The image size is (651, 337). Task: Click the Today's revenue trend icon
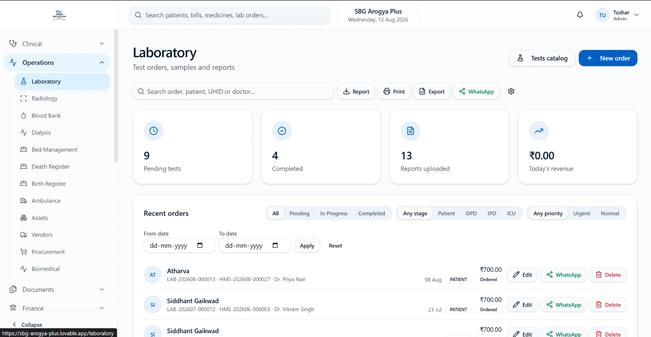click(539, 131)
